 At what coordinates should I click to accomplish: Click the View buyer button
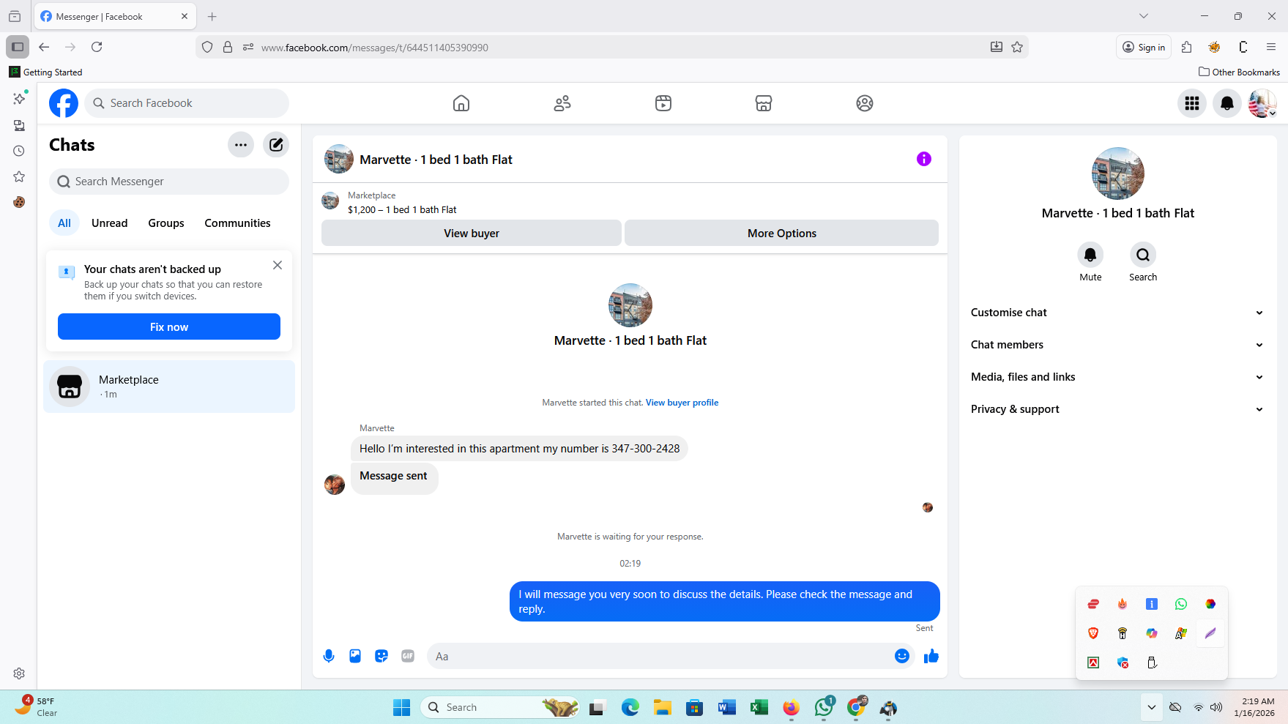coord(472,233)
